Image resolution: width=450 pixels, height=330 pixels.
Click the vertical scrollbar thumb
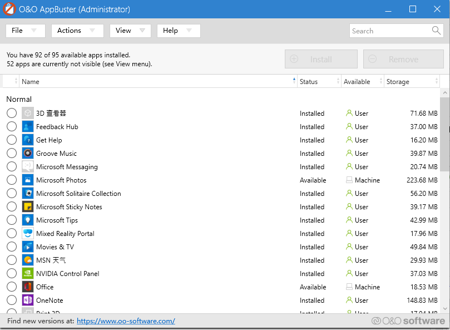tap(444, 134)
